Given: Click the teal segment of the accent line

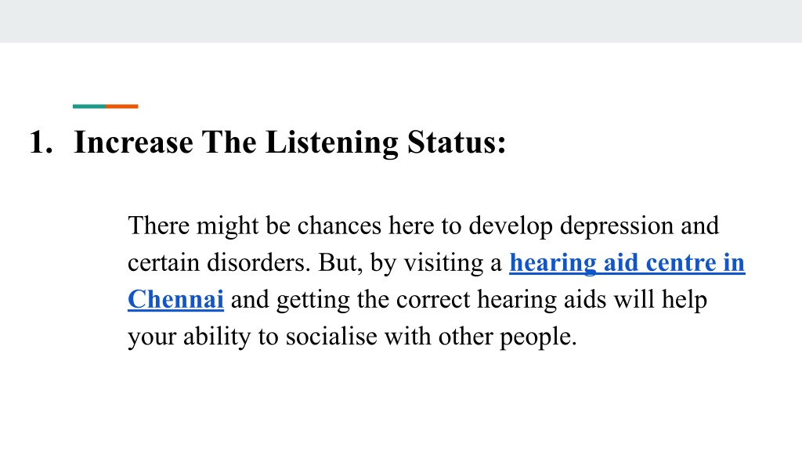Looking at the screenshot, I should [89, 106].
